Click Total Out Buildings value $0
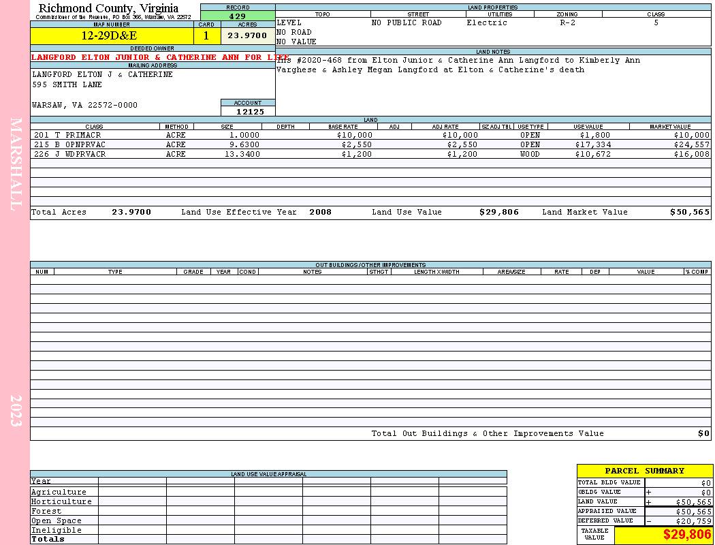Viewport: 715px width, 545px height. pyautogui.click(x=703, y=434)
